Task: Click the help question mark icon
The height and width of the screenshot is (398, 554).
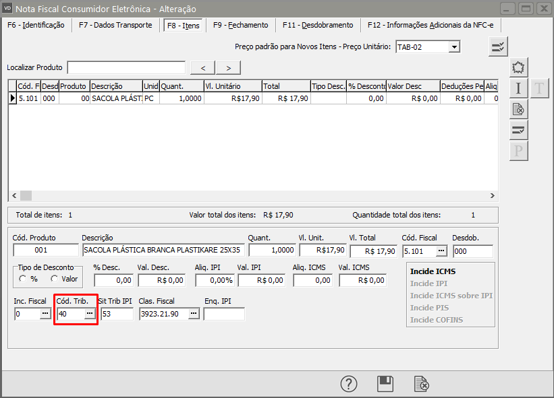Action: click(x=348, y=384)
